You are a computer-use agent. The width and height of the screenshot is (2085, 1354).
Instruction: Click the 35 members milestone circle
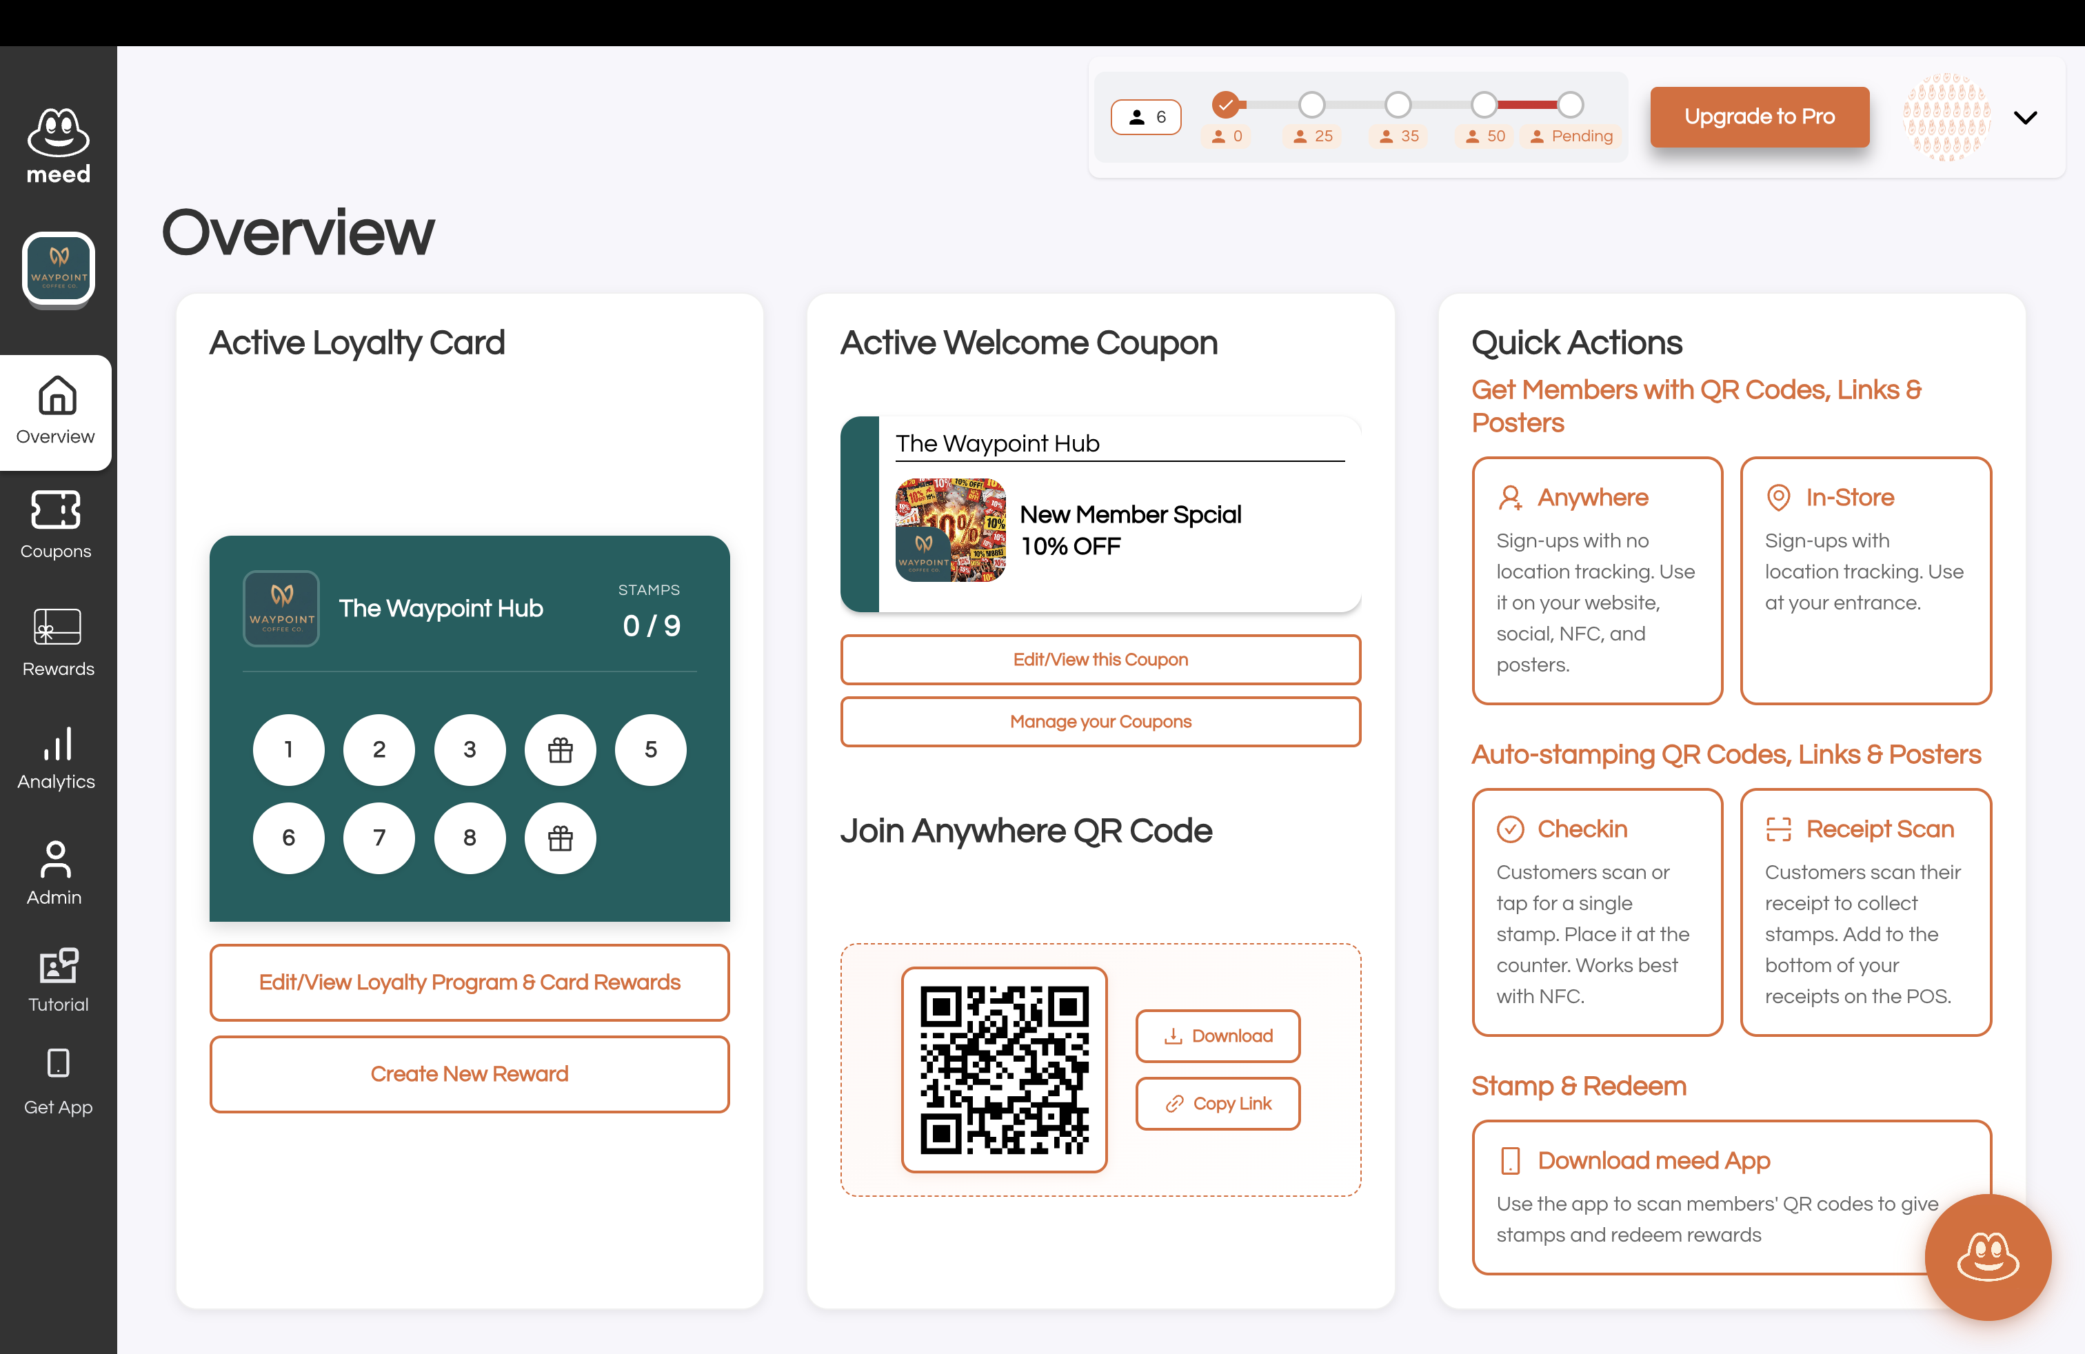(1398, 105)
